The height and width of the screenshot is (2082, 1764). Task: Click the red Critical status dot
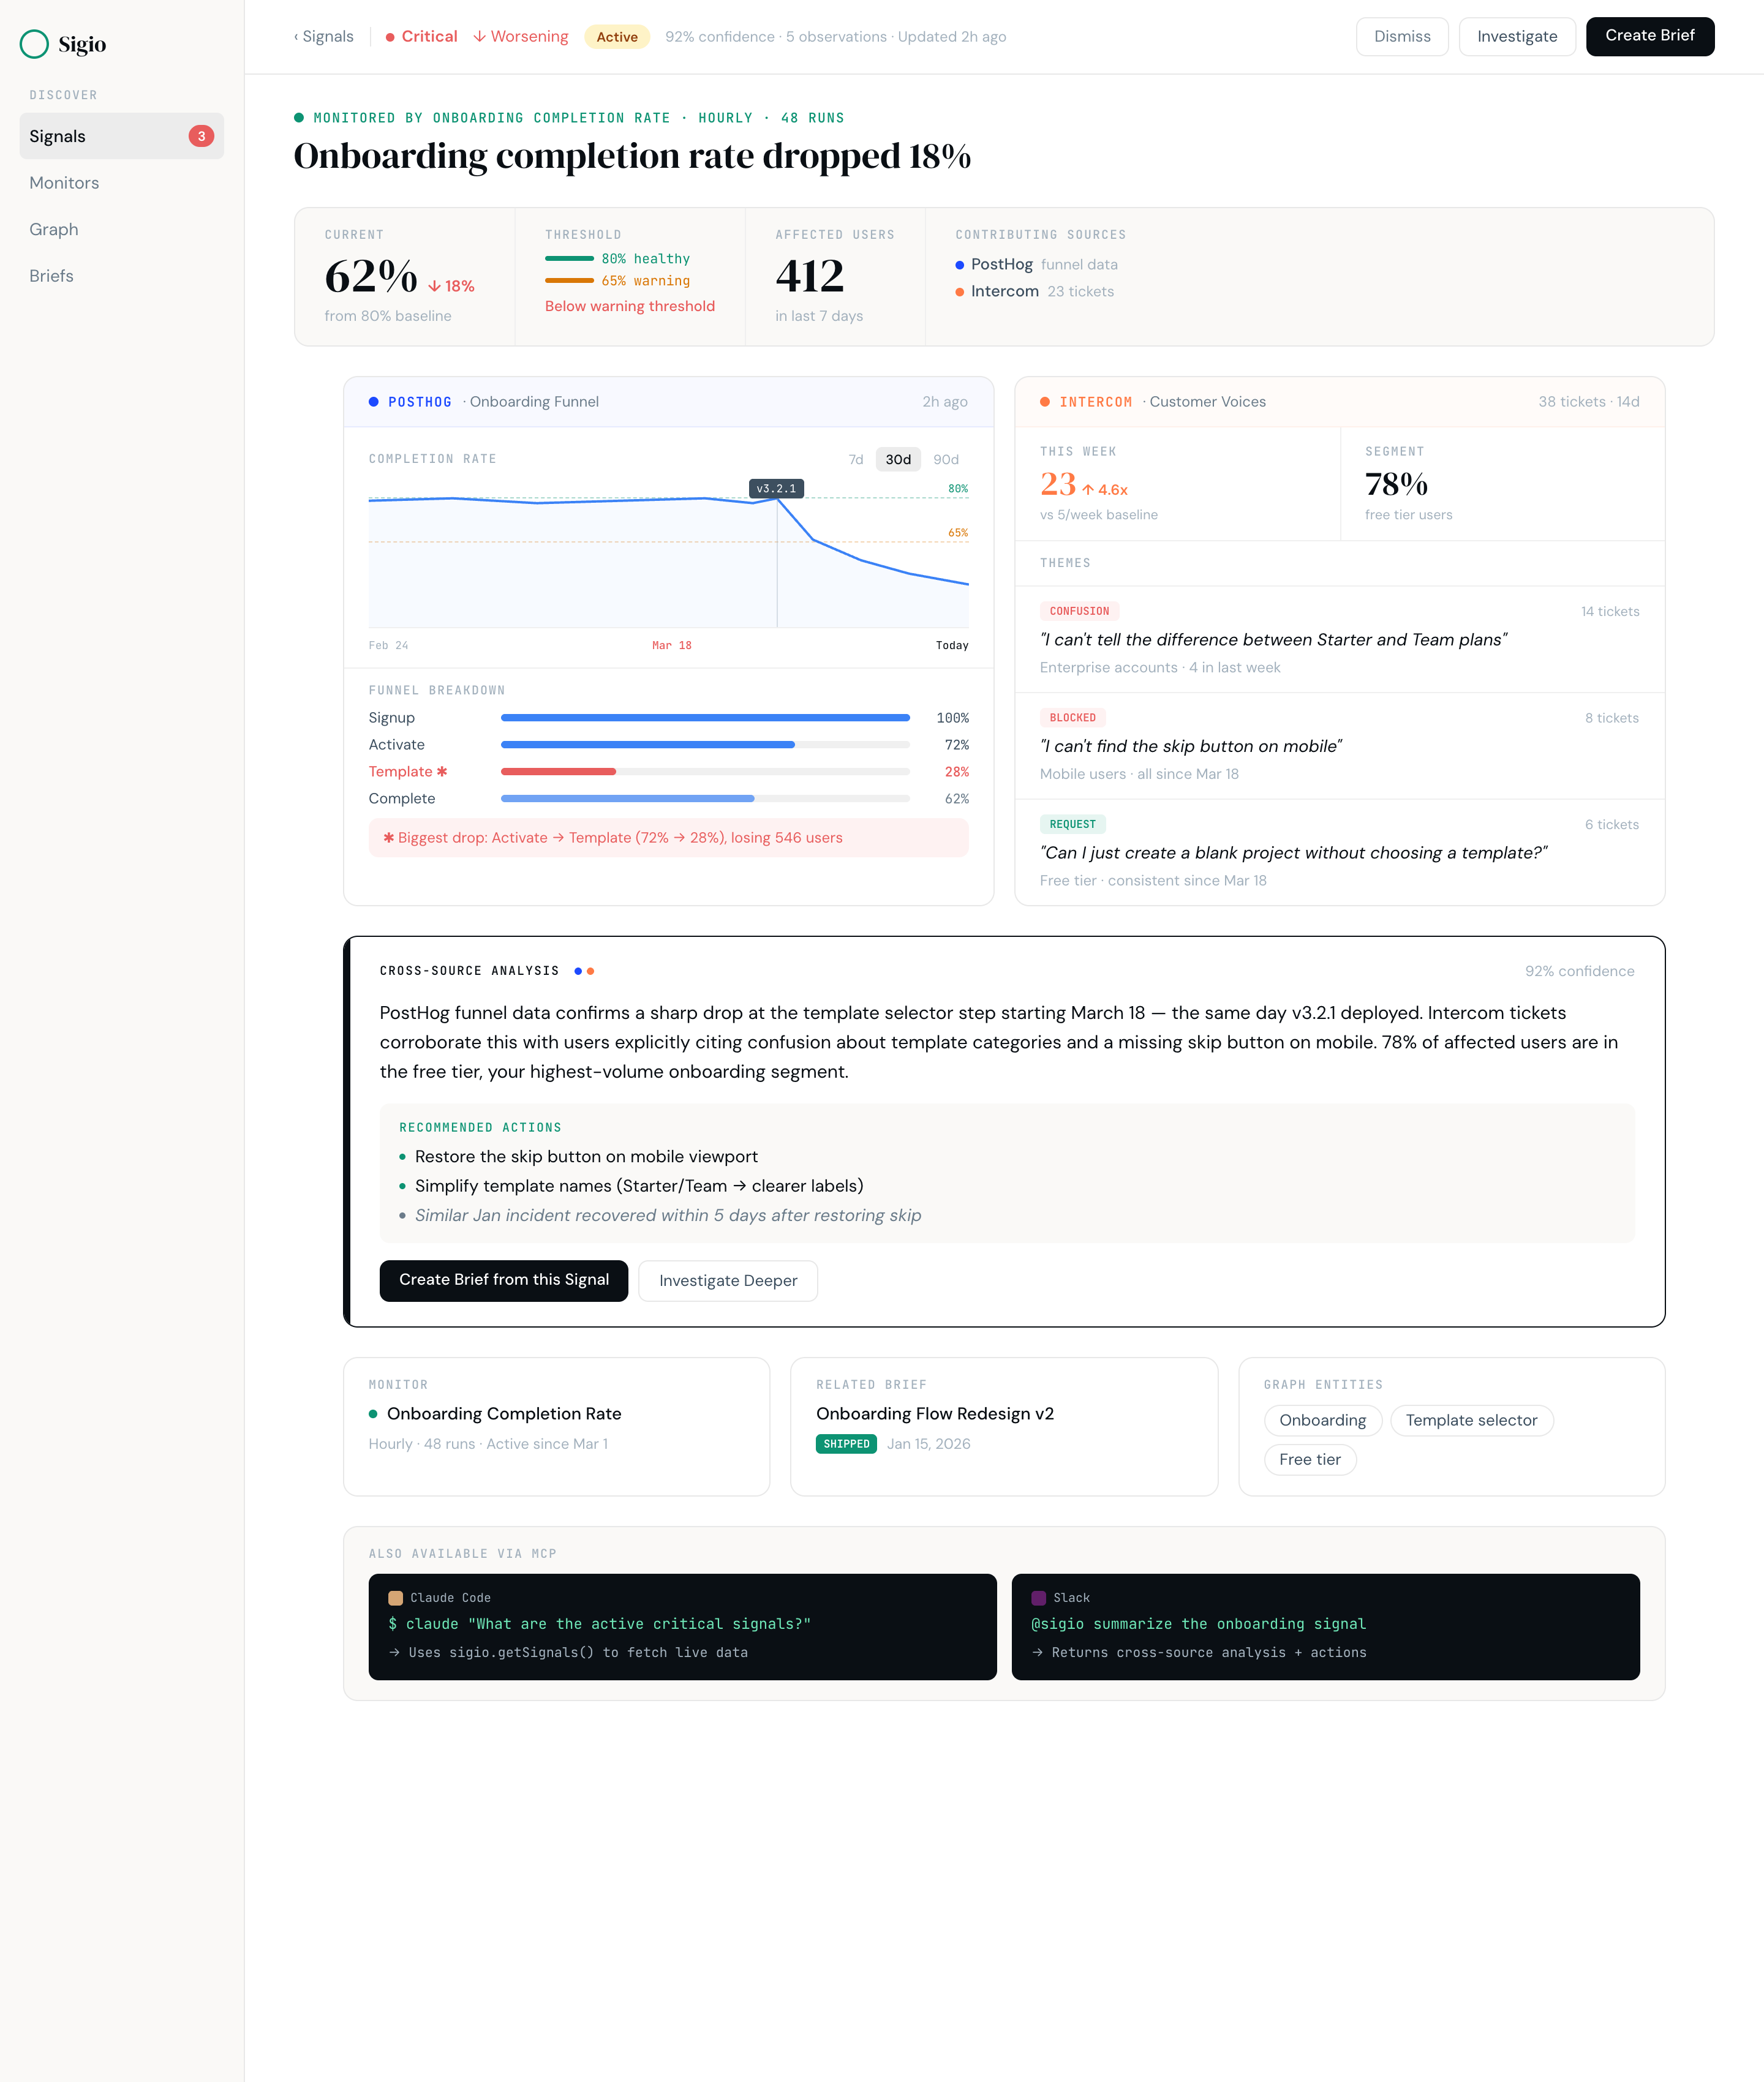coord(389,36)
